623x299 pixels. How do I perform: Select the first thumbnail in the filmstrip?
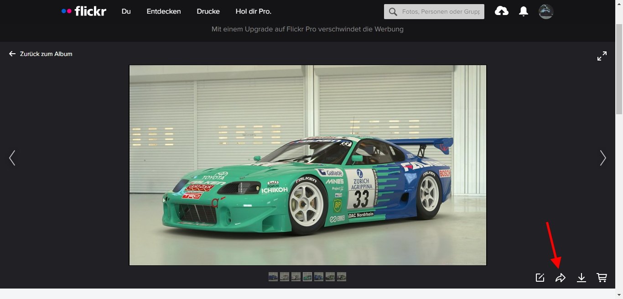(273, 277)
